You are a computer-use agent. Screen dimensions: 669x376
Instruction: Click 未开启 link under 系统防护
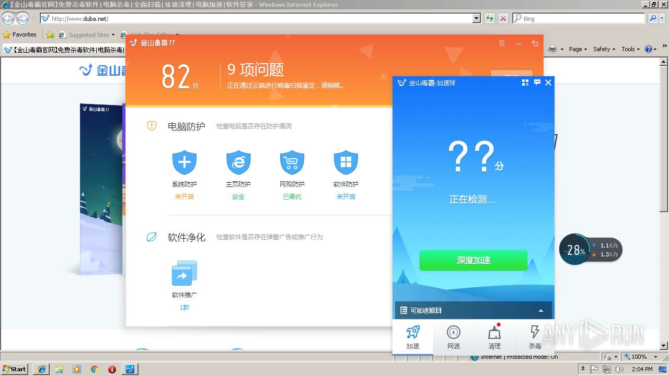[184, 197]
